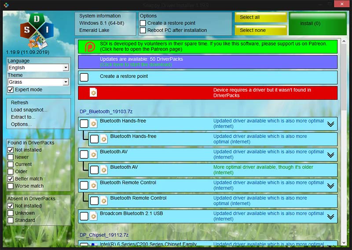This screenshot has height=250, width=352.
Task: Click gear icon of top Bluetooth AV row
Action: [93, 154]
